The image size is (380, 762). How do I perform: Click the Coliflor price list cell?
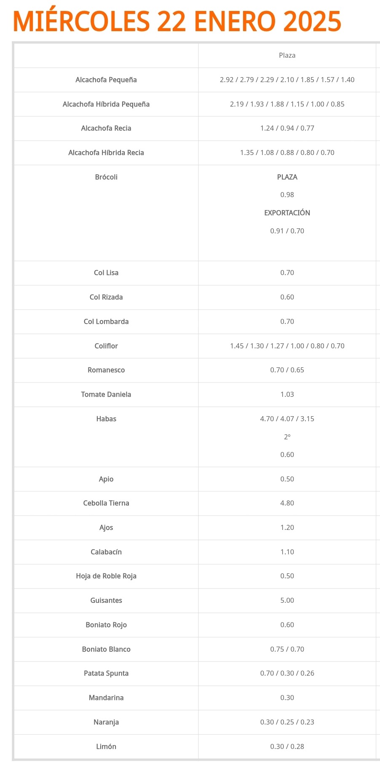coord(287,346)
